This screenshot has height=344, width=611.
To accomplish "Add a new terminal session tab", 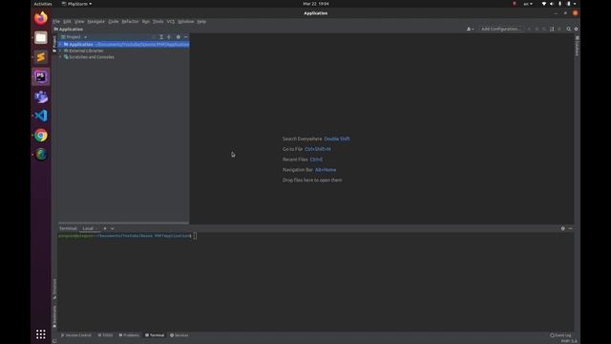I will pyautogui.click(x=105, y=228).
